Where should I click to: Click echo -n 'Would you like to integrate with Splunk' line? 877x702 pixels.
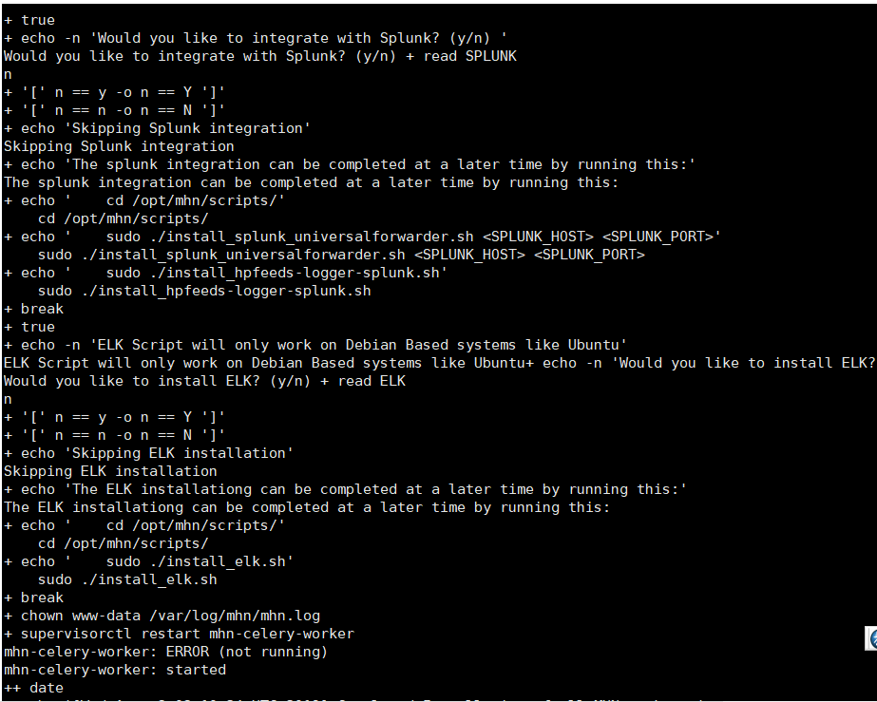255,39
